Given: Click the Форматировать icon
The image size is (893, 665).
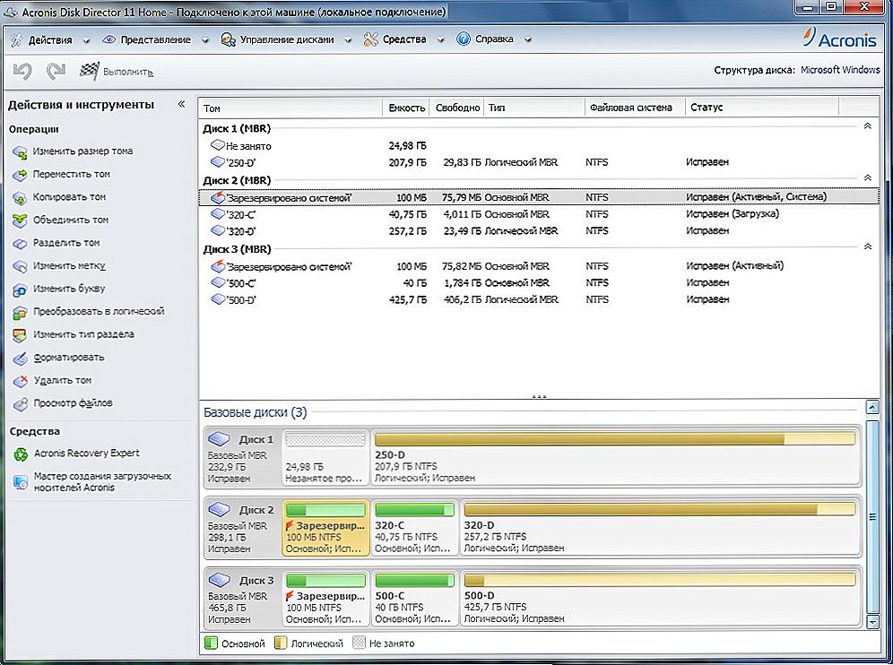Looking at the screenshot, I should (x=20, y=358).
